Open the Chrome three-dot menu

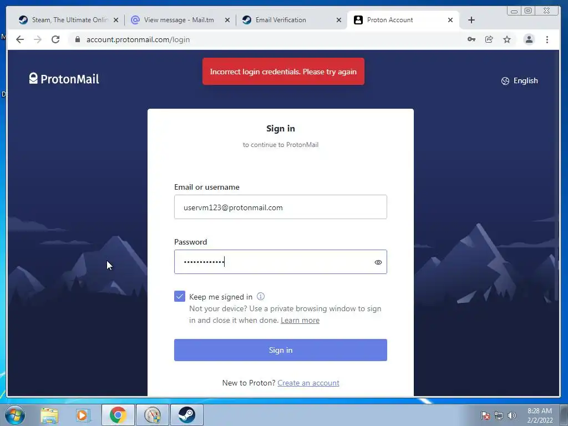pyautogui.click(x=547, y=39)
